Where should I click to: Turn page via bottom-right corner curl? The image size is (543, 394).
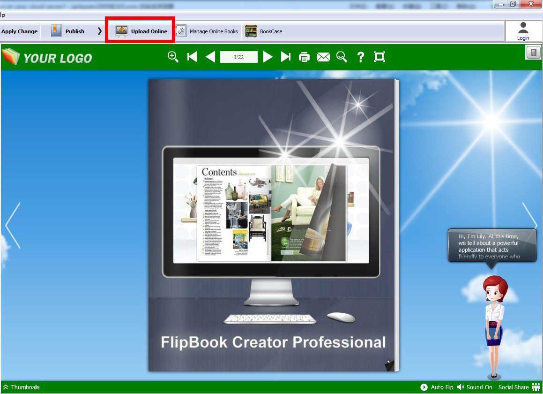point(390,365)
